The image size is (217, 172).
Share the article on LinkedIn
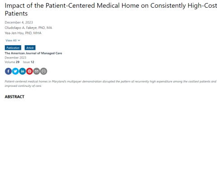tap(23, 71)
